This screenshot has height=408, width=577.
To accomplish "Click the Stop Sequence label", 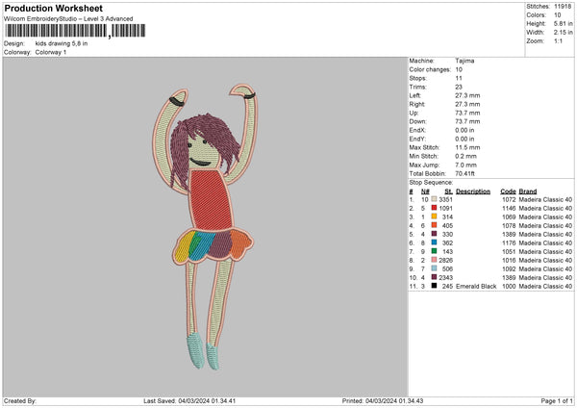I will coord(431,180).
